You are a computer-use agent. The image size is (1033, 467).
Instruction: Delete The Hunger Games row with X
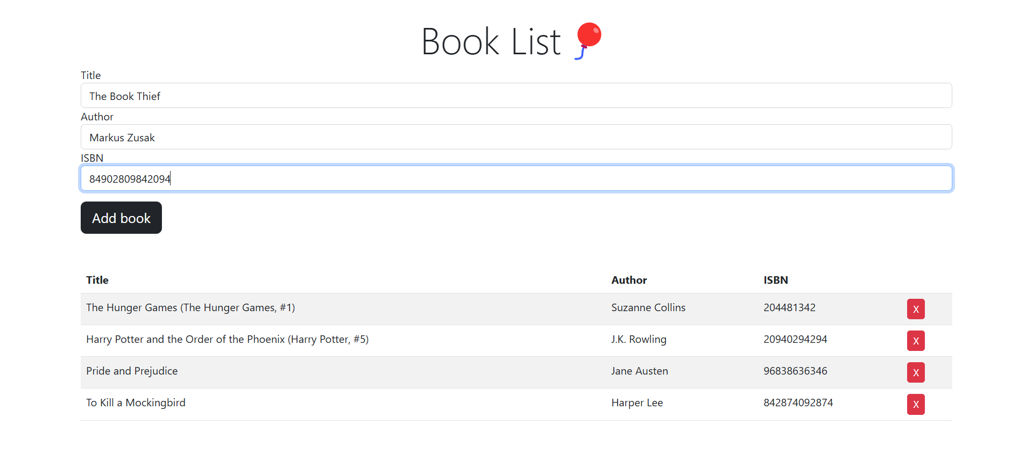pyautogui.click(x=916, y=309)
